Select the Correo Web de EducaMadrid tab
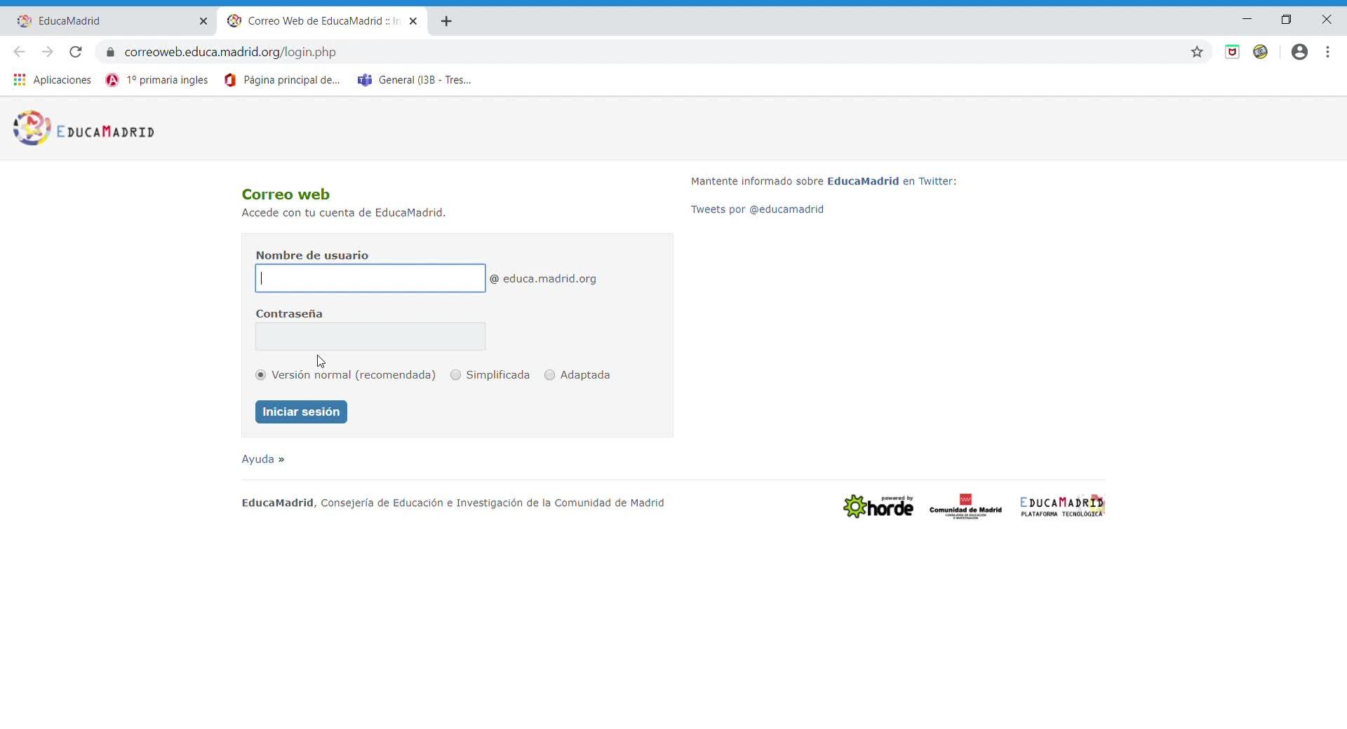 click(323, 21)
